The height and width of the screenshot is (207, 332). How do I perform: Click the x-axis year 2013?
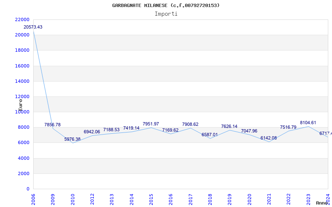point(112,200)
